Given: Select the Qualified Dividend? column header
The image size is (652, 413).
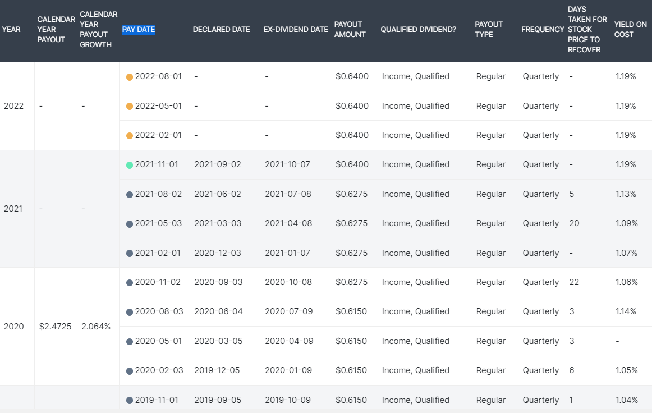Looking at the screenshot, I should pyautogui.click(x=419, y=30).
